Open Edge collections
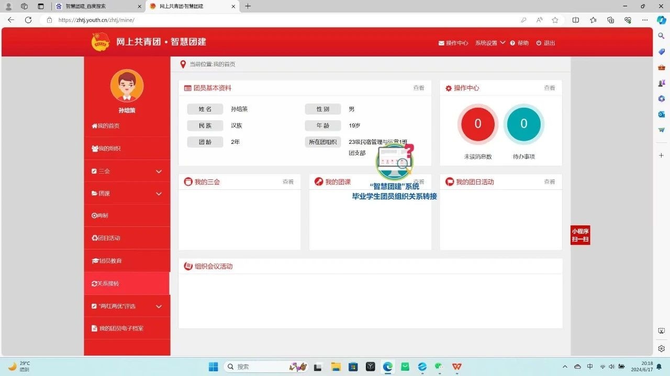 [610, 20]
